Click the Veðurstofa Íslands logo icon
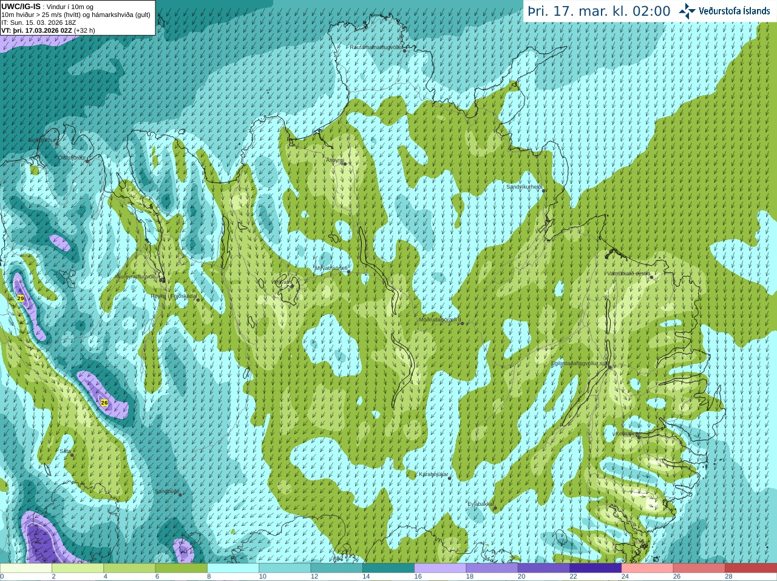 coord(687,11)
